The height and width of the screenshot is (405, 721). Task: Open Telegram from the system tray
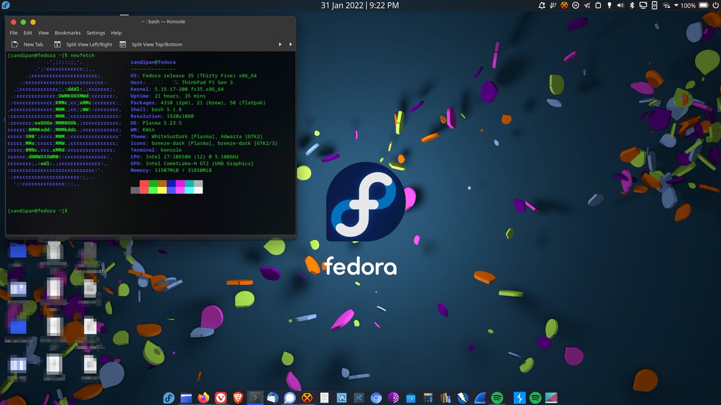tap(586, 5)
